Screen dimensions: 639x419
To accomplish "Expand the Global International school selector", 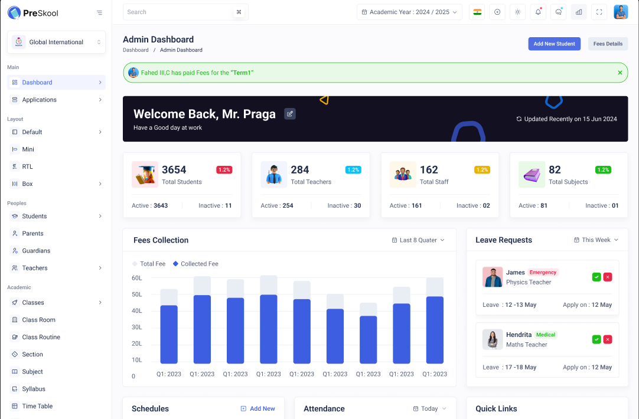I will click(57, 42).
